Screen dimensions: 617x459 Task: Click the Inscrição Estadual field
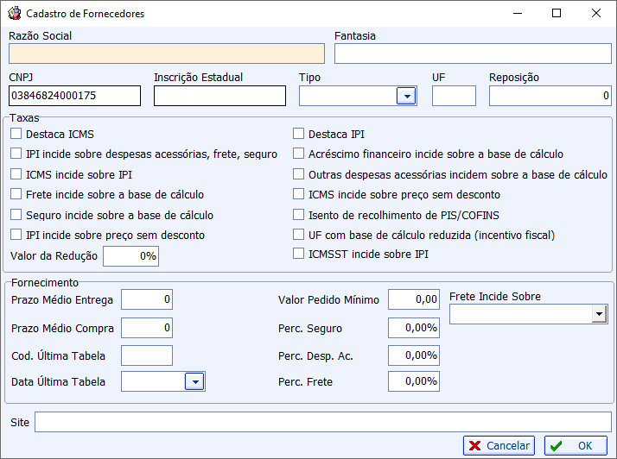click(220, 96)
